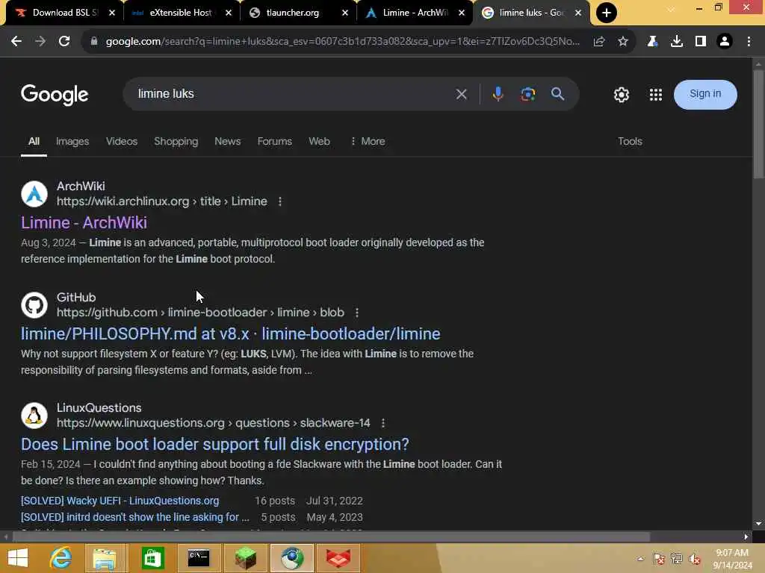Click the ArchWiki site favicon

tap(34, 194)
